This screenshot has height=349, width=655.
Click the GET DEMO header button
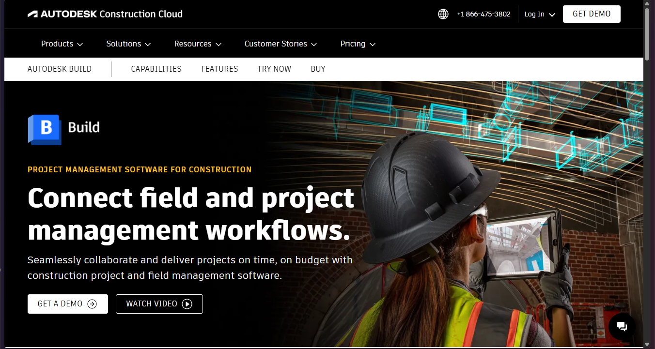click(x=592, y=14)
